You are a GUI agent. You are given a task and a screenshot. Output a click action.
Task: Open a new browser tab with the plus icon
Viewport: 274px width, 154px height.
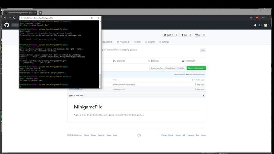point(40,12)
